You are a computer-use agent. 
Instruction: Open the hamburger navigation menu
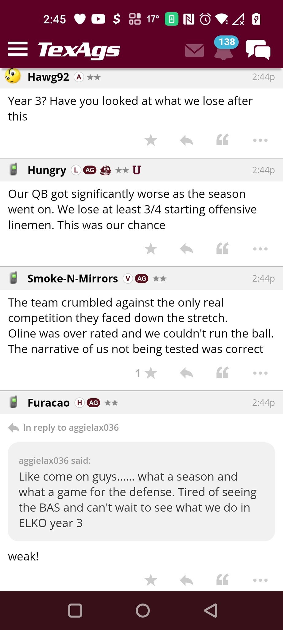(x=18, y=49)
